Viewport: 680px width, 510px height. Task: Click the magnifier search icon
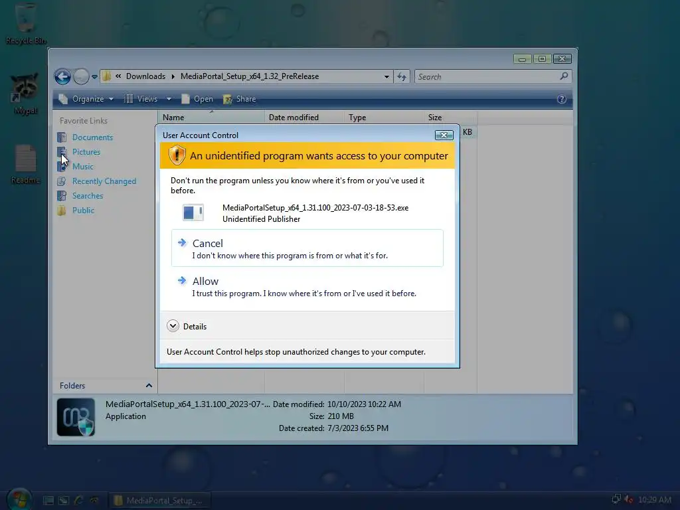click(x=564, y=76)
